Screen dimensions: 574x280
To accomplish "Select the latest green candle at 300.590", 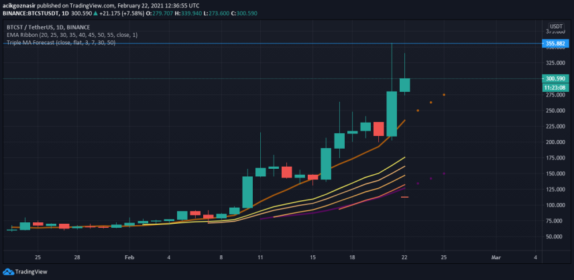I will (404, 85).
